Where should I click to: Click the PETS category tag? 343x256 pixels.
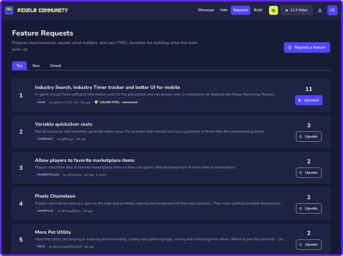click(41, 246)
